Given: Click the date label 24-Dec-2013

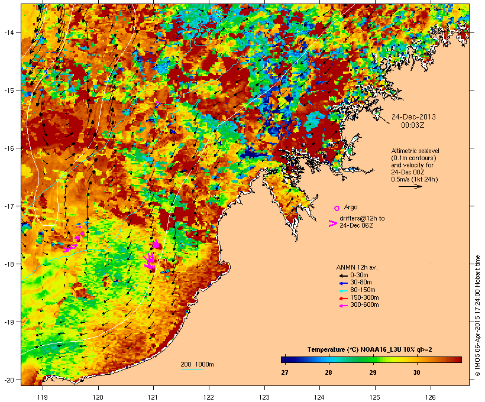Looking at the screenshot, I should [x=413, y=117].
